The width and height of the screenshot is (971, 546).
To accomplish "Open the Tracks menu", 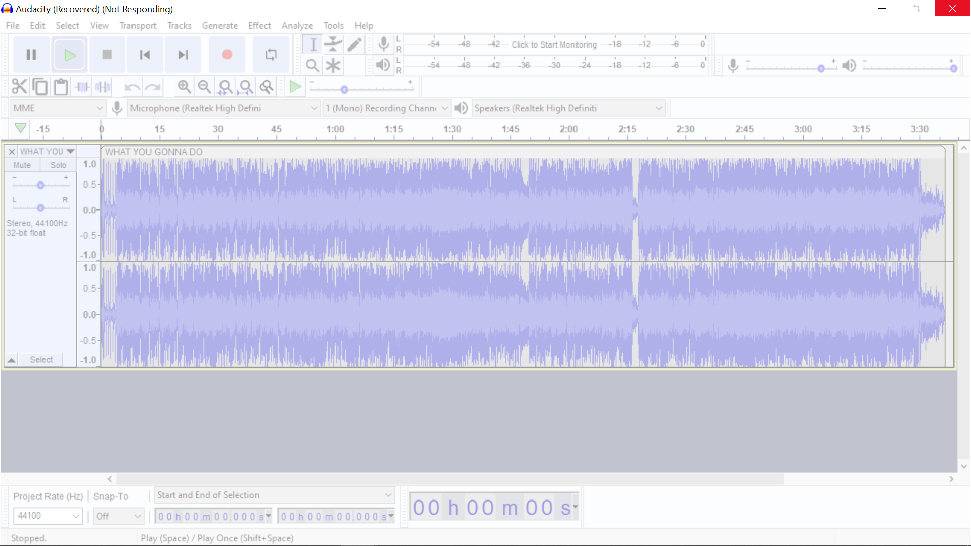I will pyautogui.click(x=180, y=25).
